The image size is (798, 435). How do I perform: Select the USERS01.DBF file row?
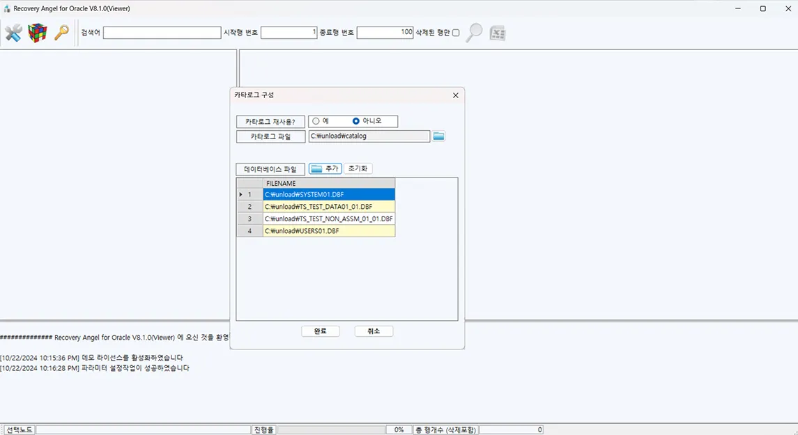pyautogui.click(x=328, y=231)
